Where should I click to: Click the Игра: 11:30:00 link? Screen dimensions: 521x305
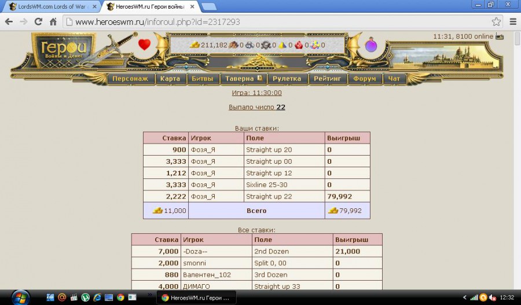(256, 93)
